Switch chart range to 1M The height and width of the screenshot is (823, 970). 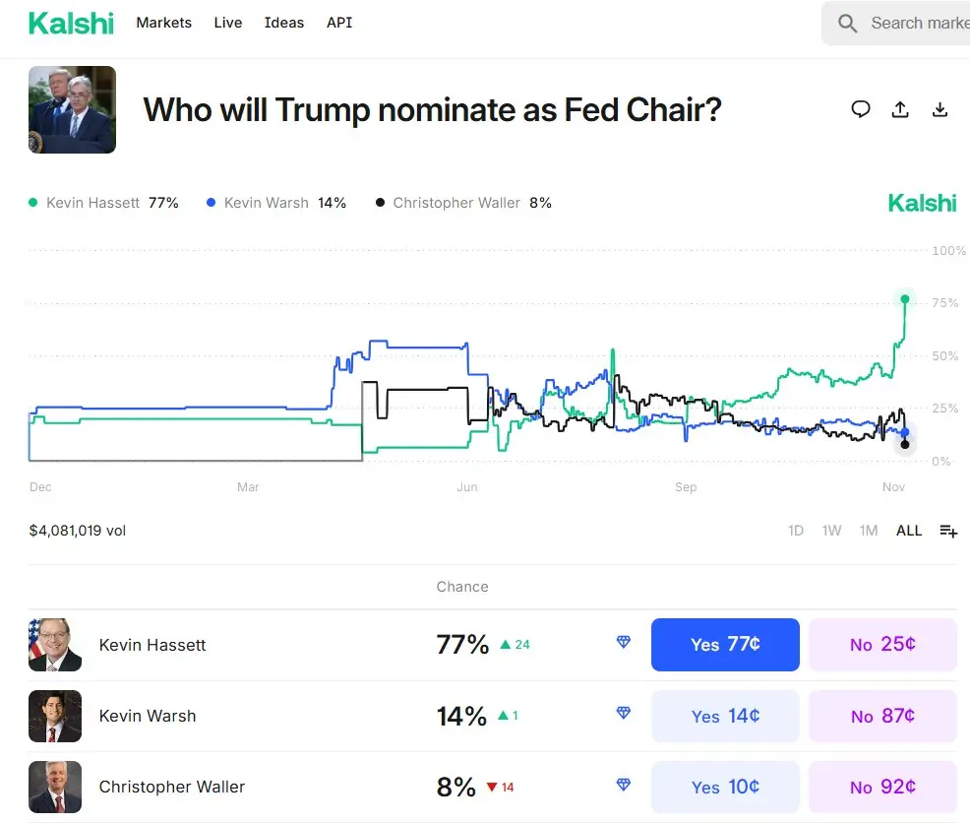(869, 531)
